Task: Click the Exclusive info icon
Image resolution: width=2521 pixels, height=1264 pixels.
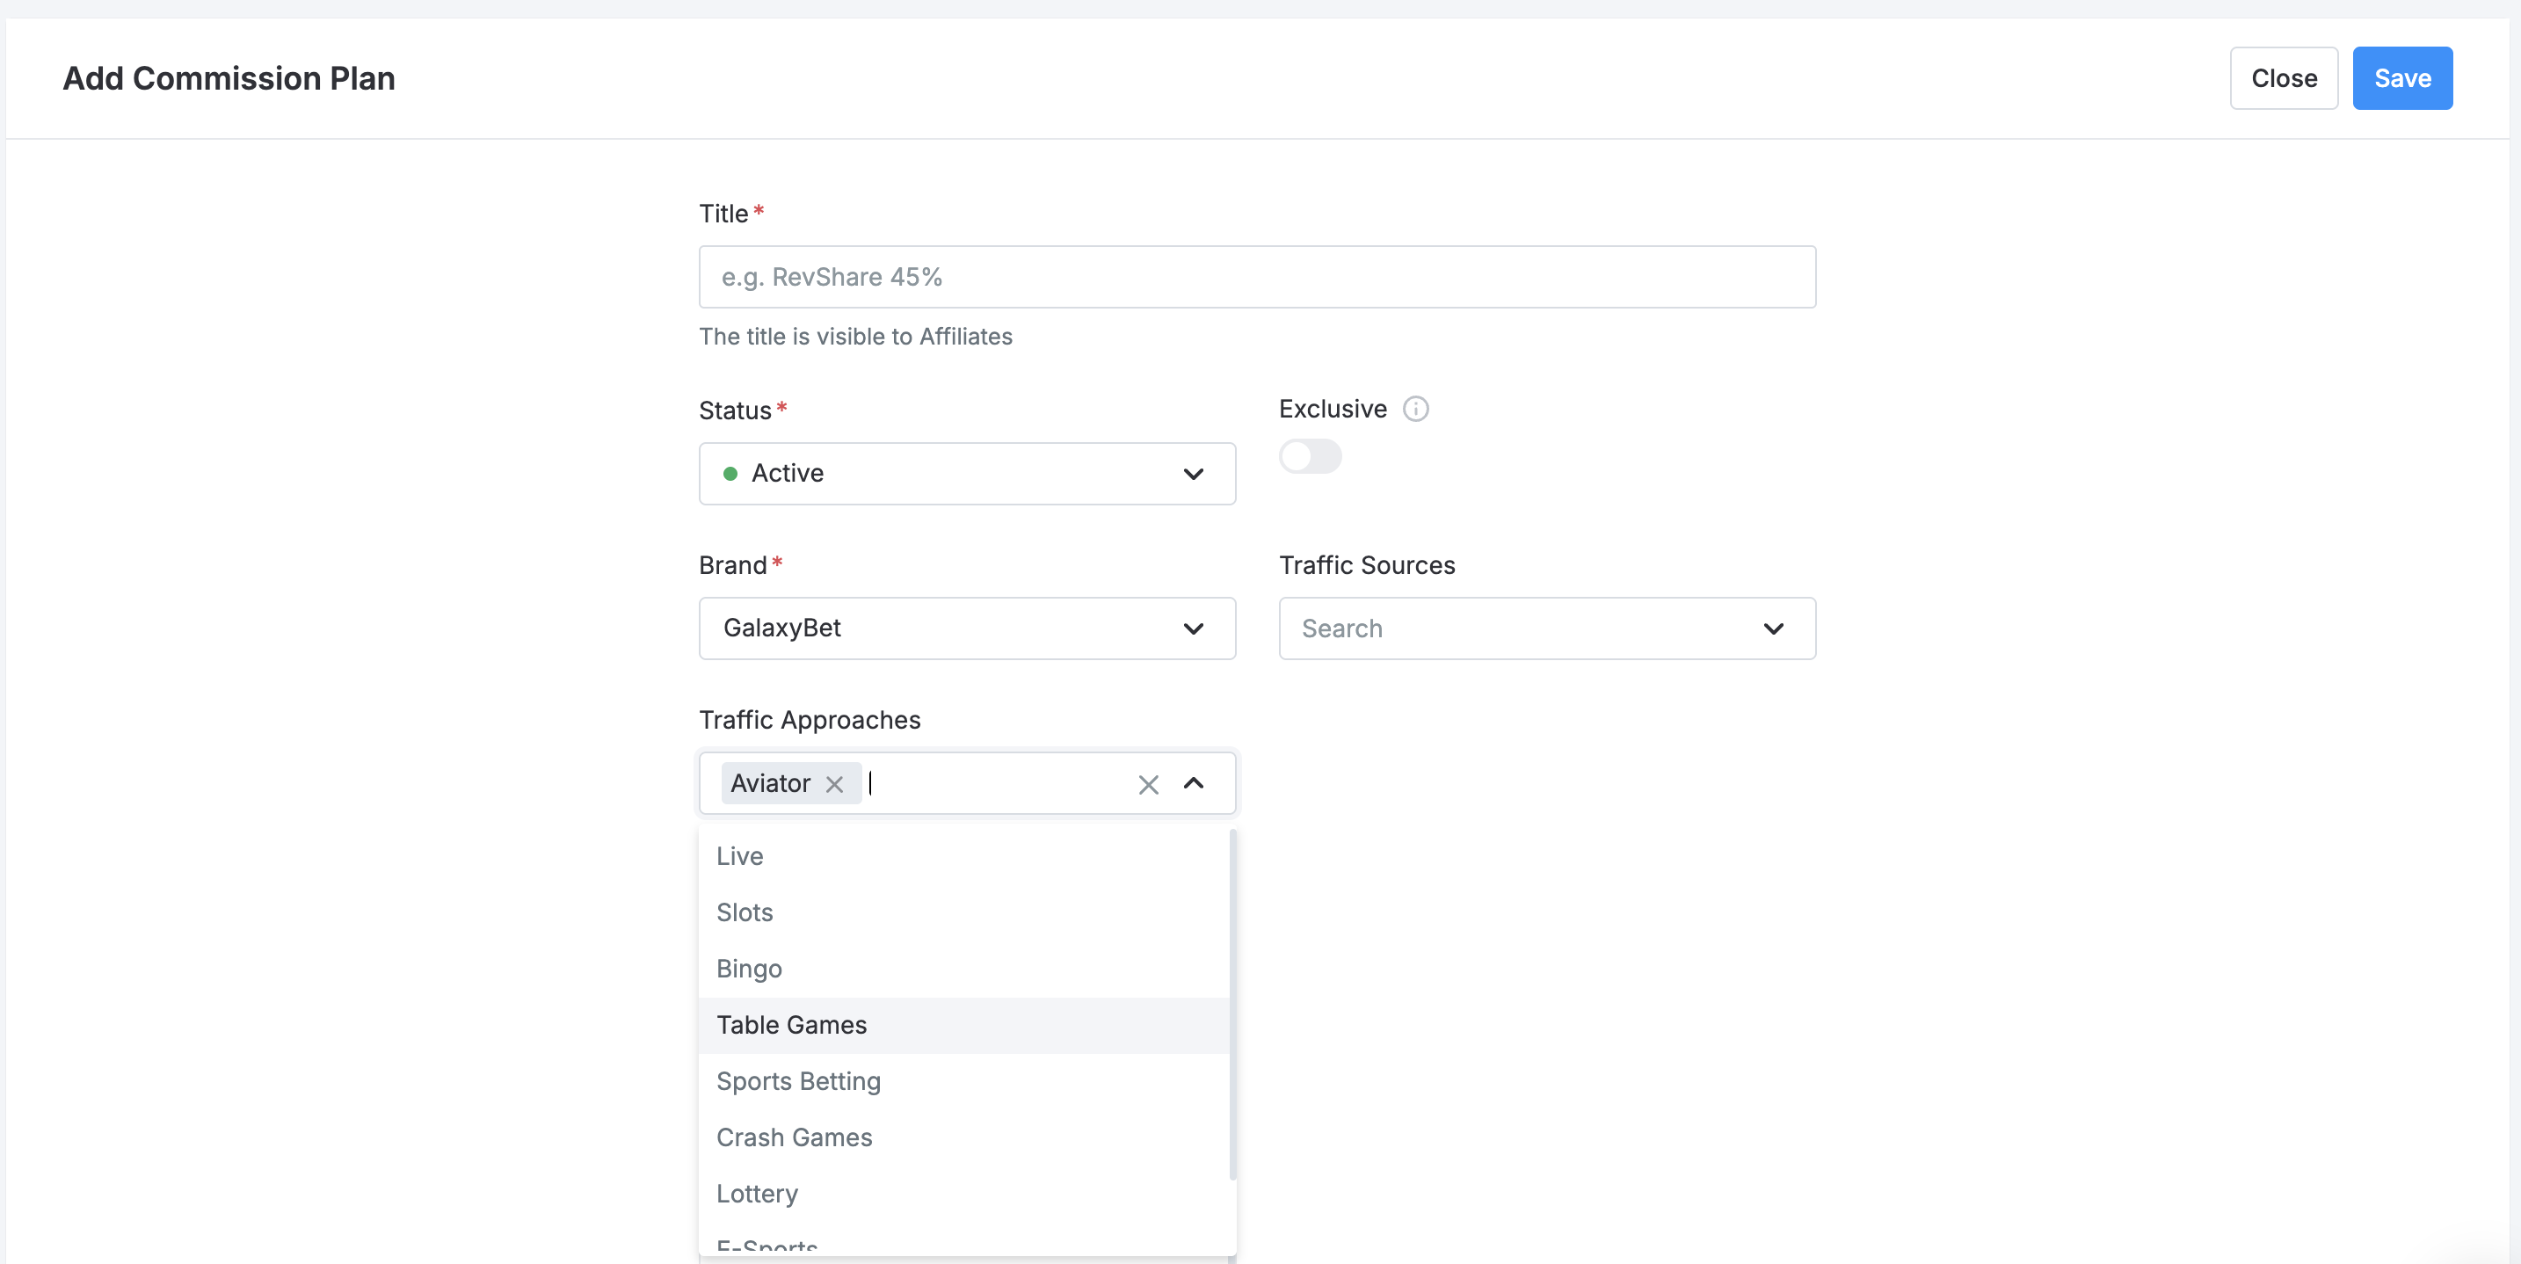Action: pyautogui.click(x=1415, y=409)
